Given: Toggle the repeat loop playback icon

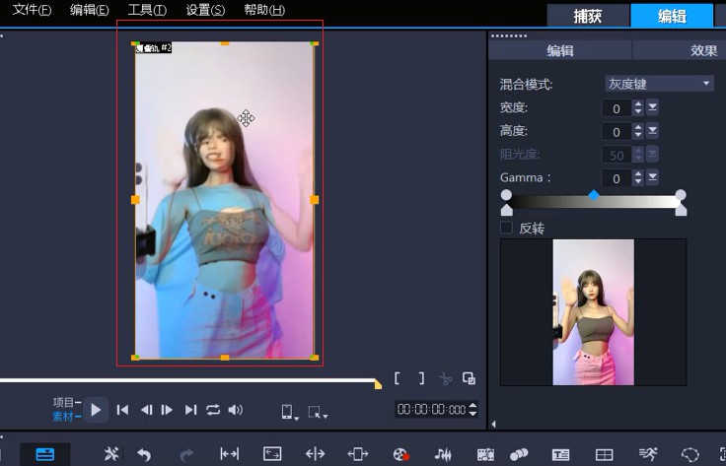Looking at the screenshot, I should [x=213, y=410].
